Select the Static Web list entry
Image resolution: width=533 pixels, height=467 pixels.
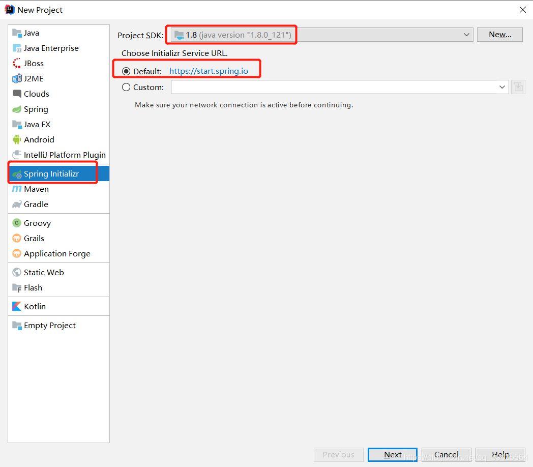[59, 272]
